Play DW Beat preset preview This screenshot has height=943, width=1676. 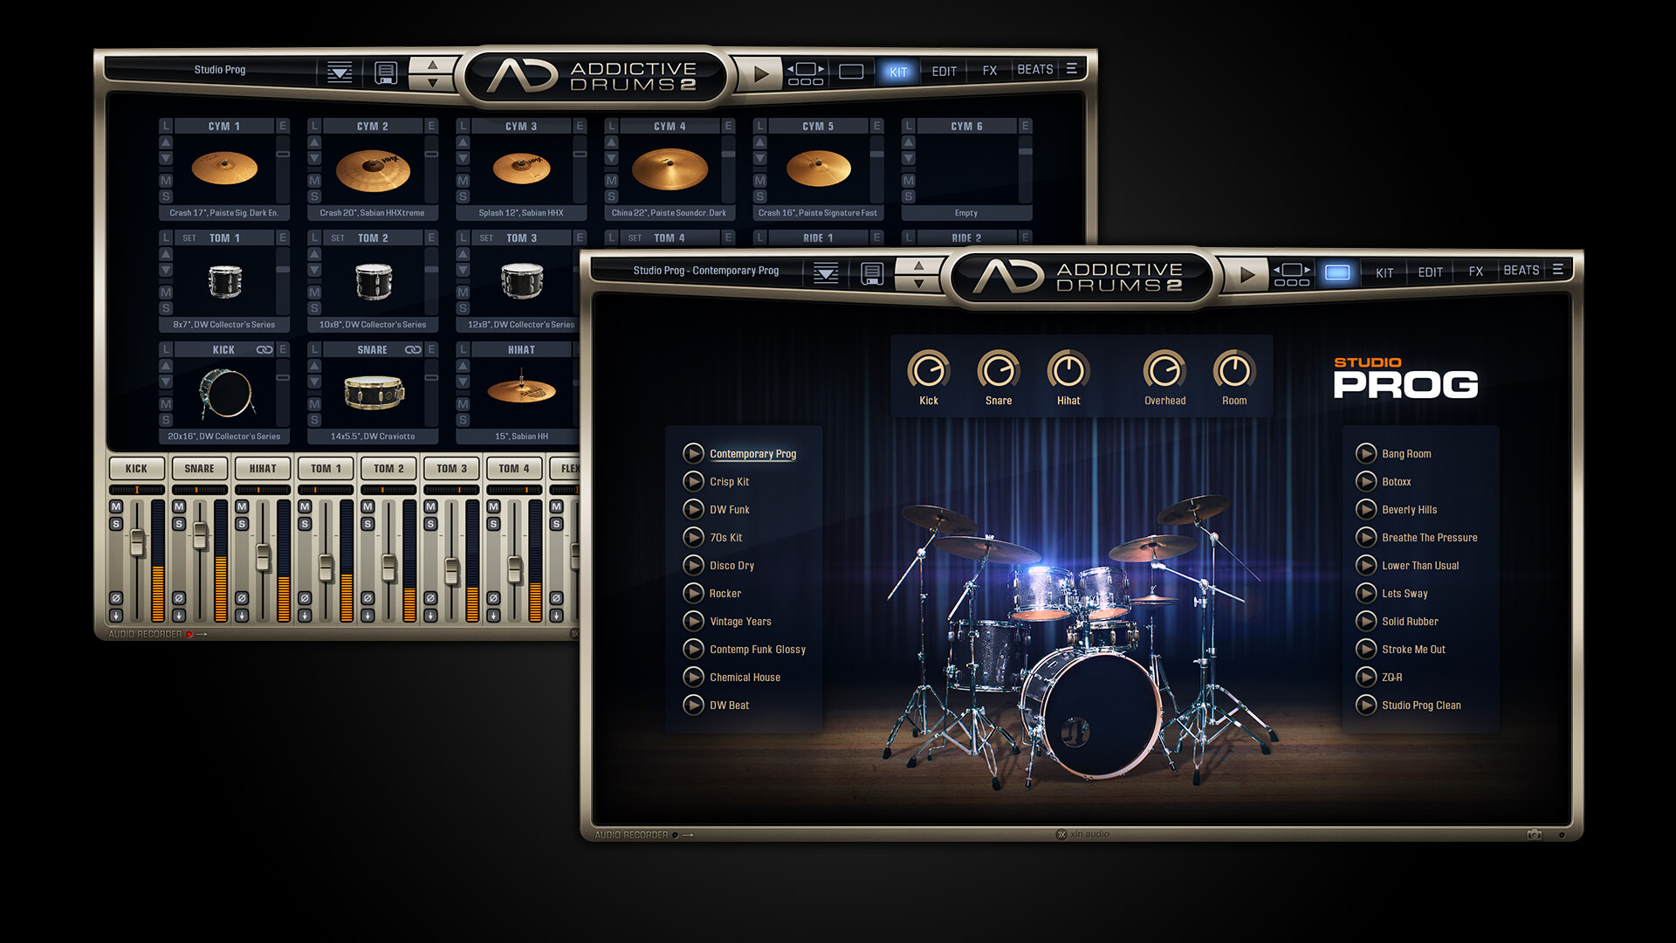pyautogui.click(x=693, y=705)
